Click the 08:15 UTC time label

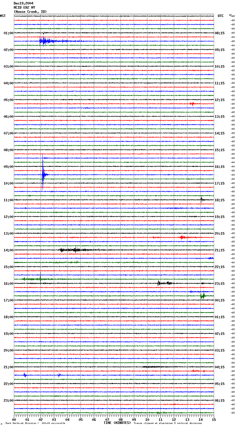pos(220,33)
